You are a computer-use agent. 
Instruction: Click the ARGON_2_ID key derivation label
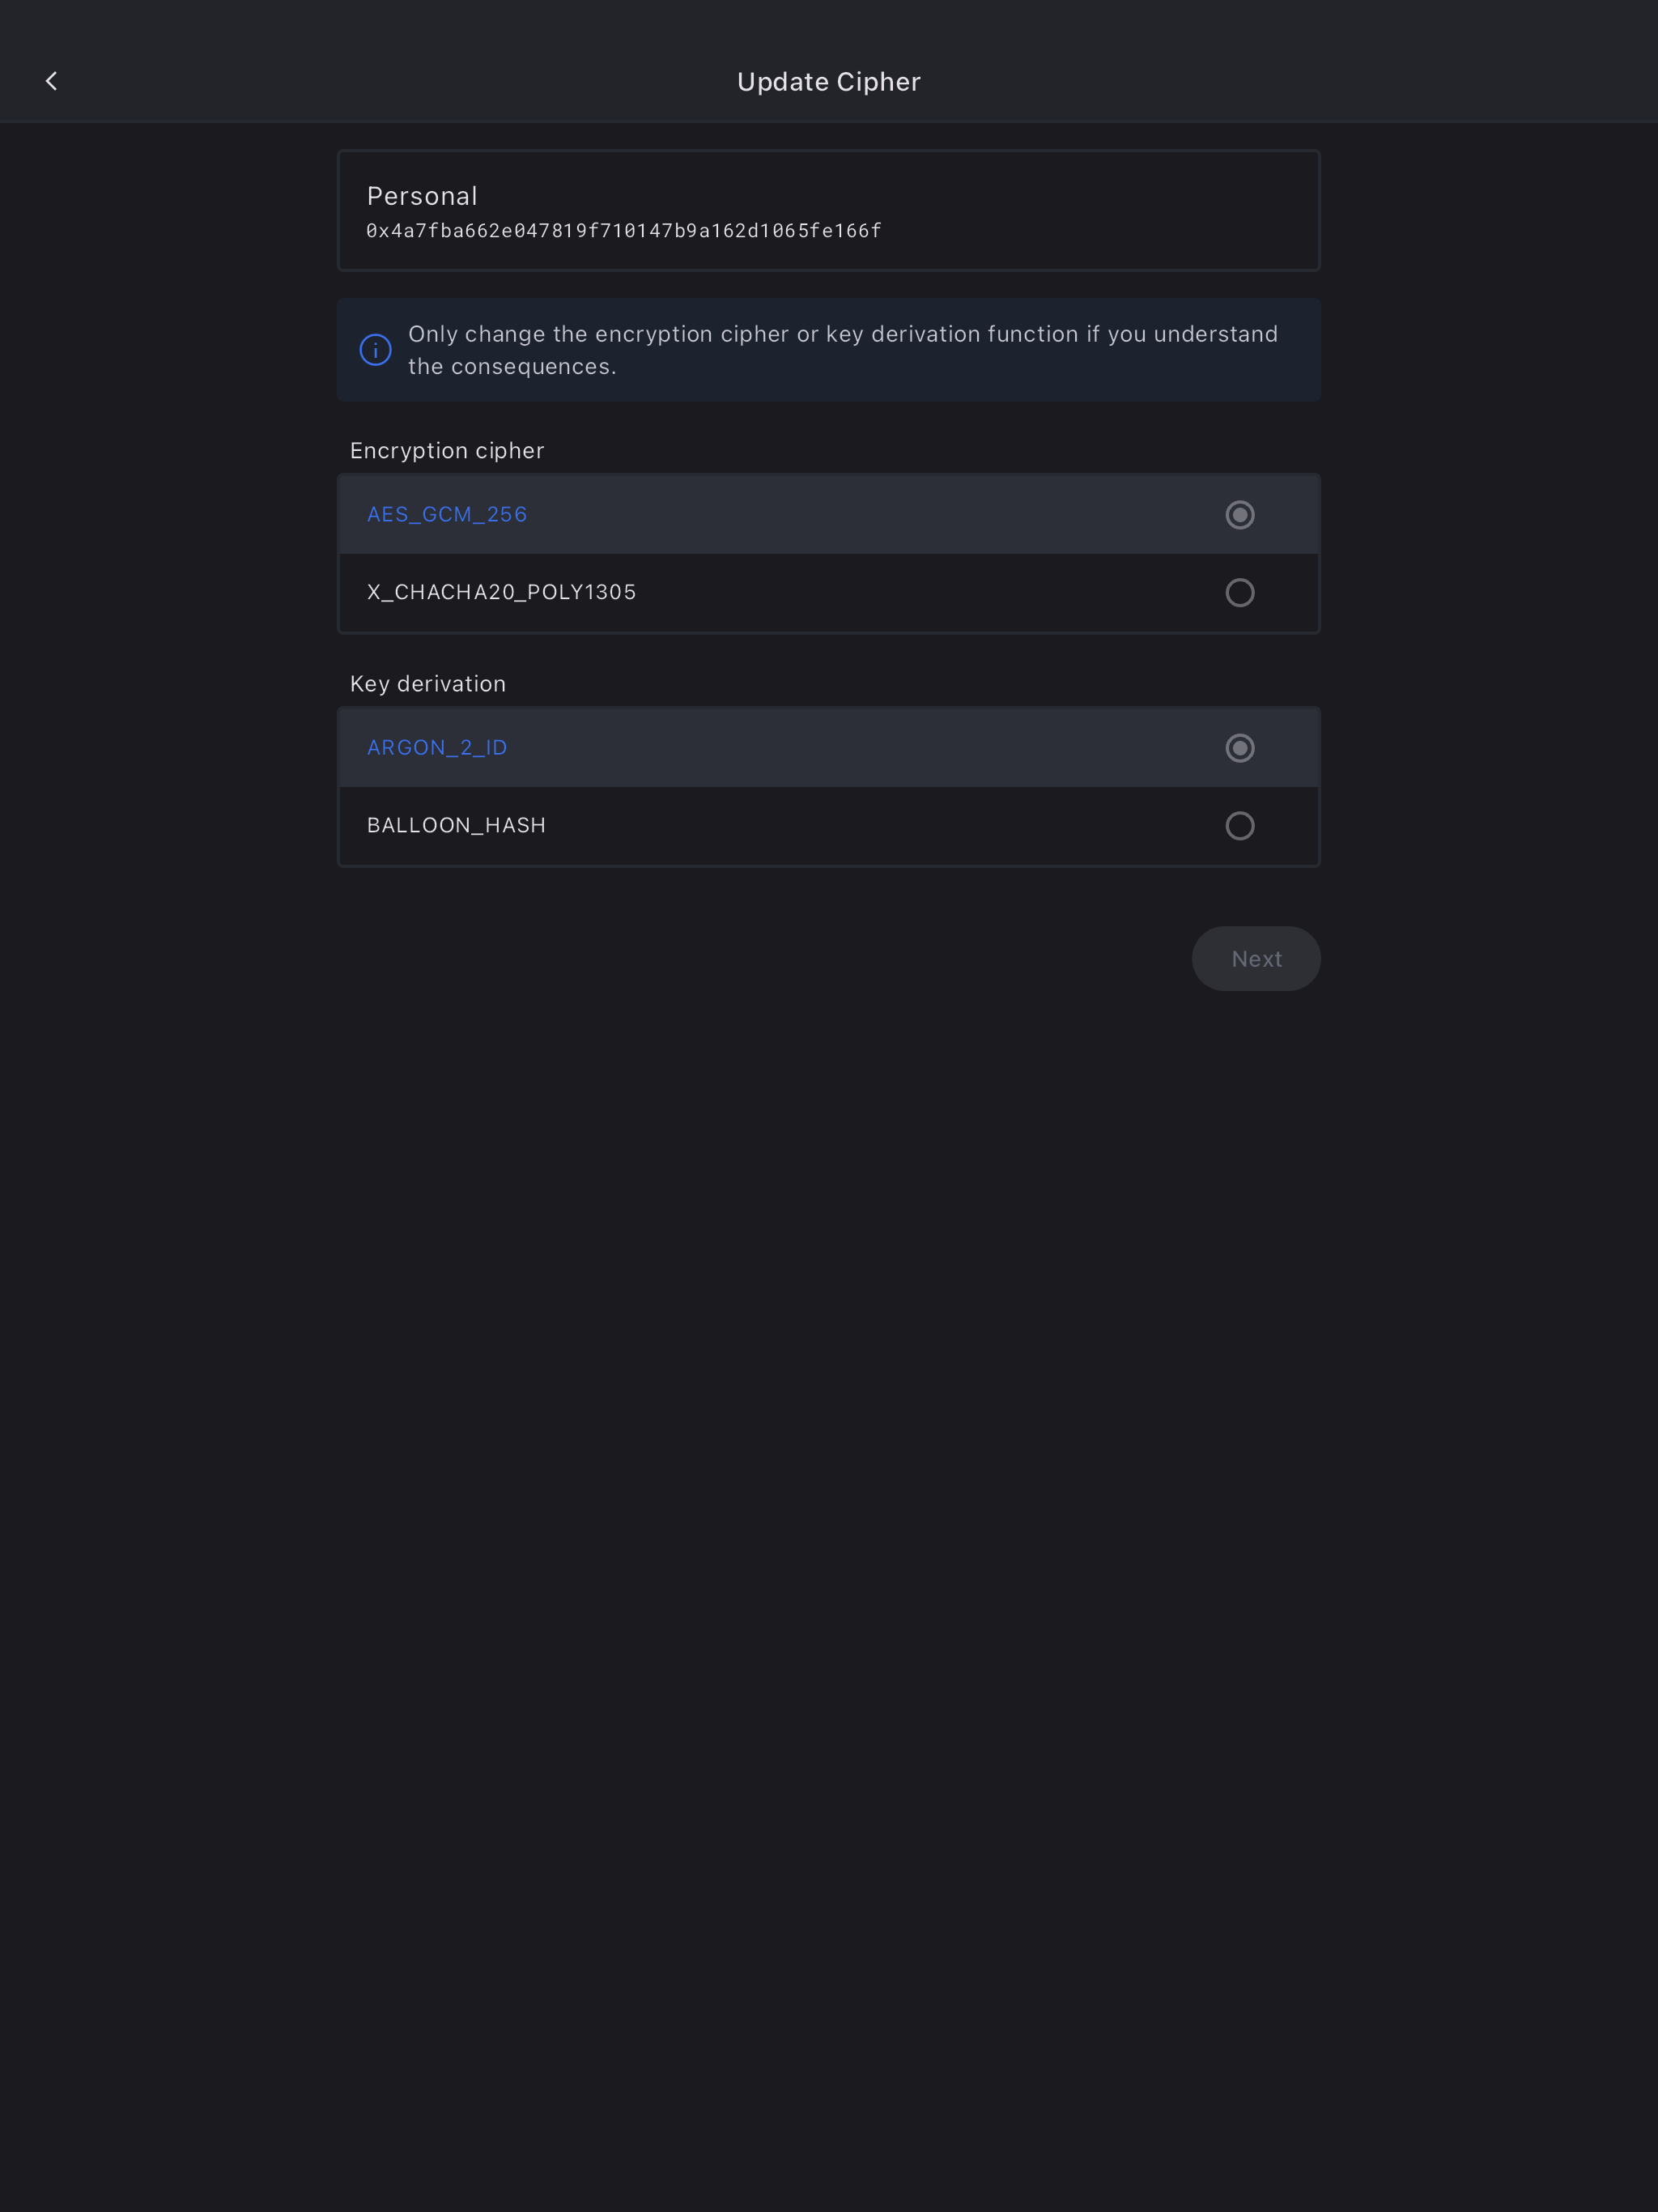(437, 748)
